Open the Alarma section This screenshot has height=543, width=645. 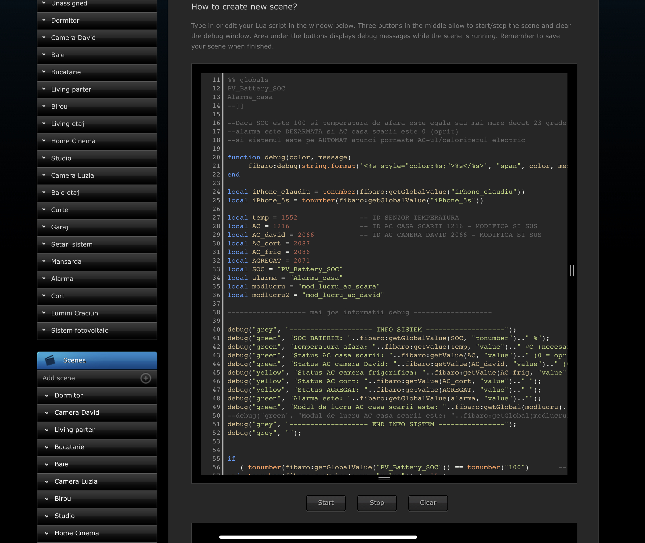pos(97,279)
